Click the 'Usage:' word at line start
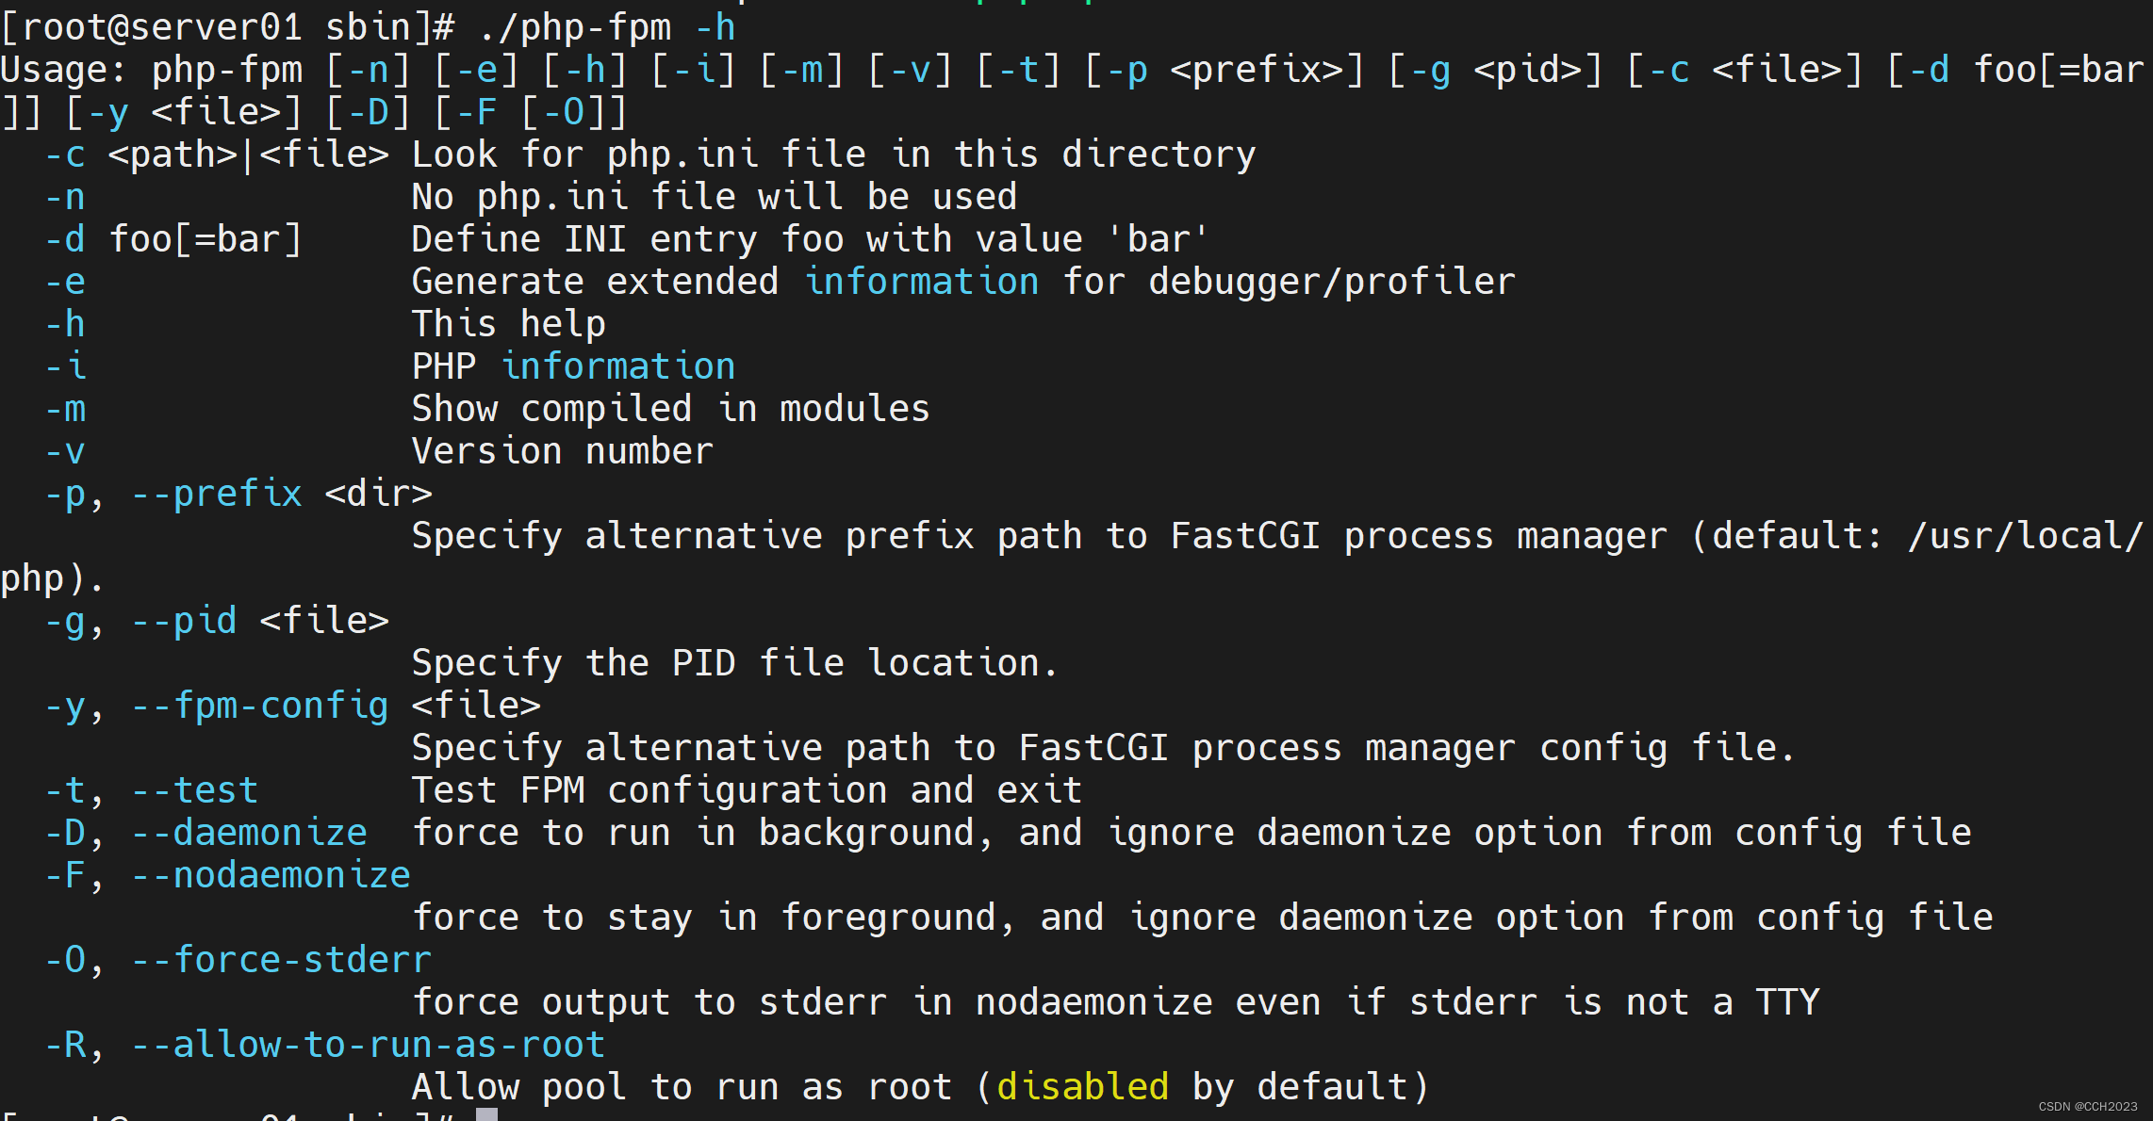2153x1121 pixels. [x=64, y=70]
